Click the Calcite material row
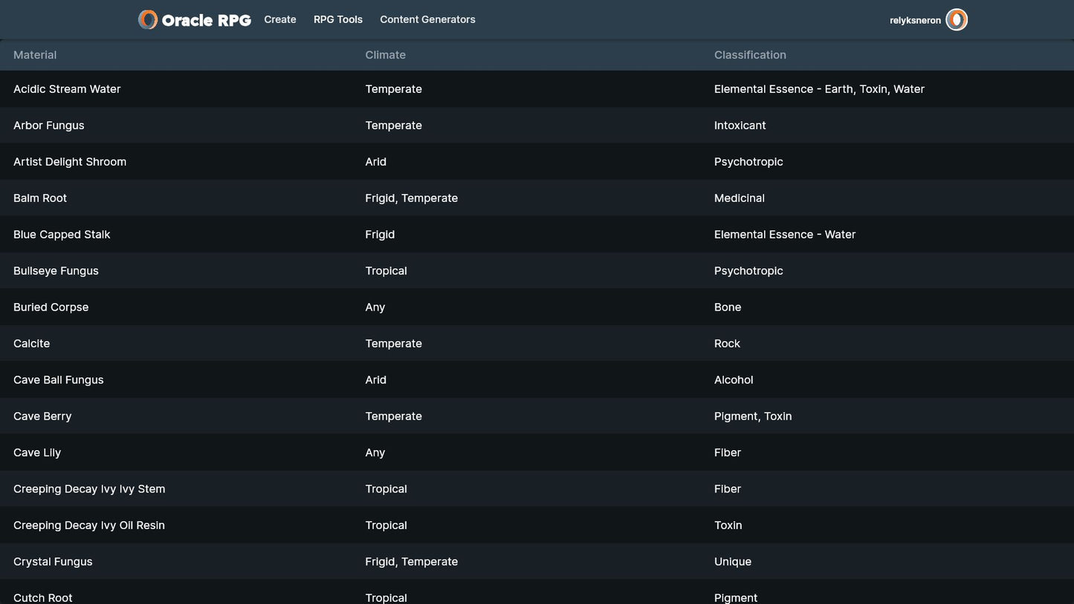Image resolution: width=1074 pixels, height=604 pixels. 32,344
